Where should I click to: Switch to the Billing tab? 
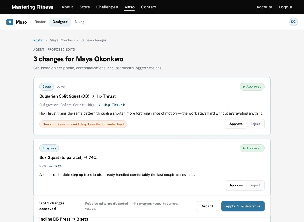pyautogui.click(x=79, y=22)
